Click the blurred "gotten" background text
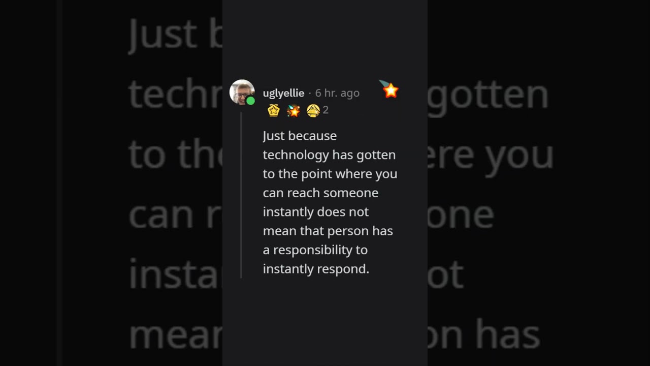Image resolution: width=650 pixels, height=366 pixels. coord(487,94)
